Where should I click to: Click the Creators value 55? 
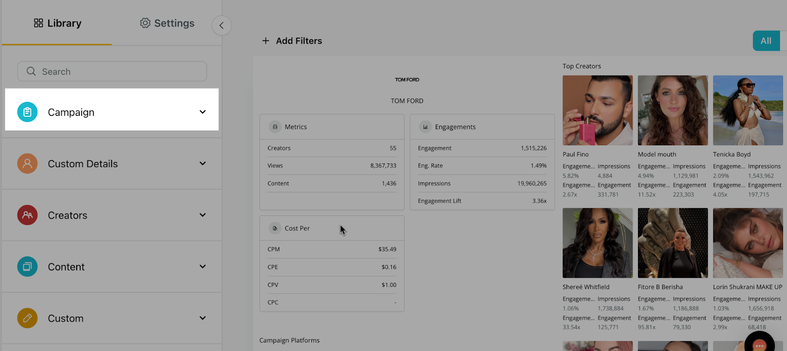tap(393, 148)
